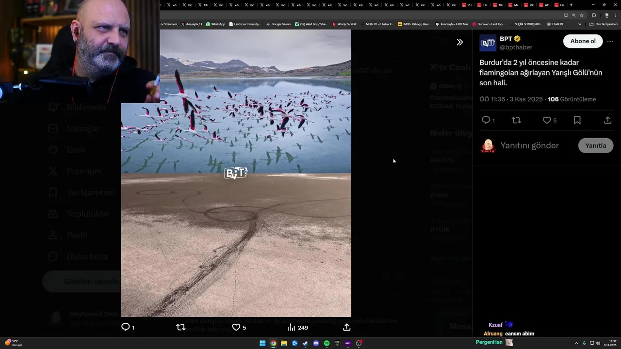Open Epic Games launcher from the taskbar

[x=337, y=343]
